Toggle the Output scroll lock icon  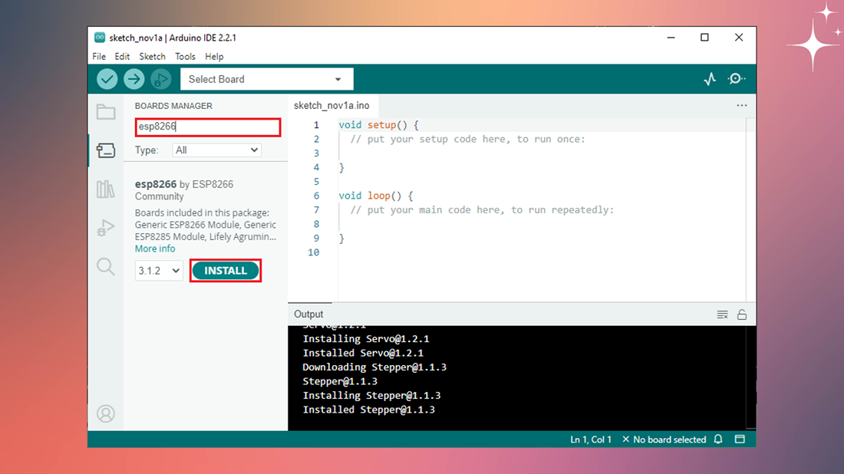[742, 314]
